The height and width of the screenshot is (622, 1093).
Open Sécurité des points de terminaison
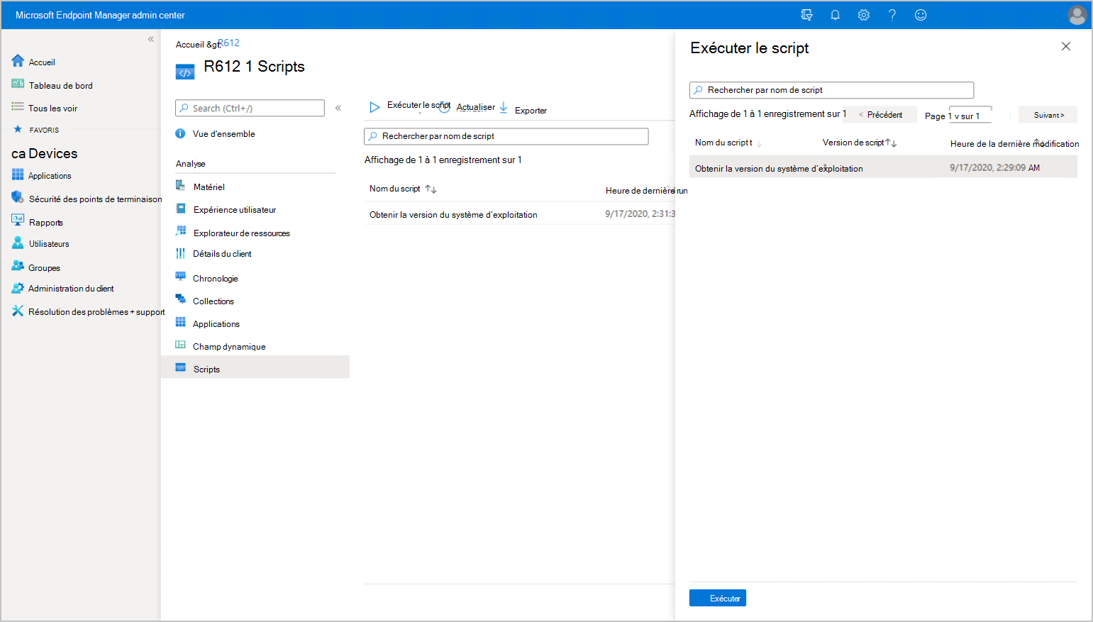point(95,199)
